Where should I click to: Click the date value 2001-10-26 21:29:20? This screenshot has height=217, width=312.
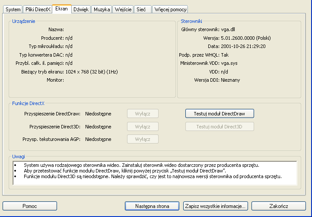point(243,46)
